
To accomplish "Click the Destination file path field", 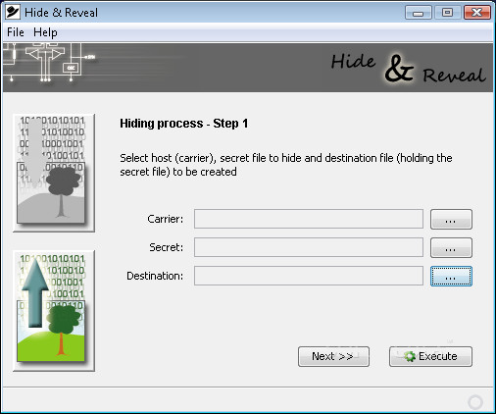I will coord(309,276).
